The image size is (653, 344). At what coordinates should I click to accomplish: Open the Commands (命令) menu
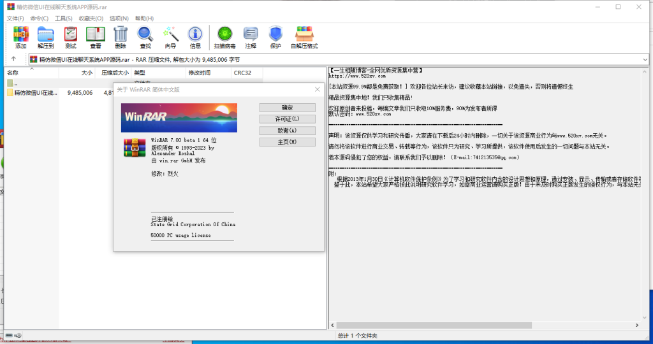pyautogui.click(x=40, y=18)
